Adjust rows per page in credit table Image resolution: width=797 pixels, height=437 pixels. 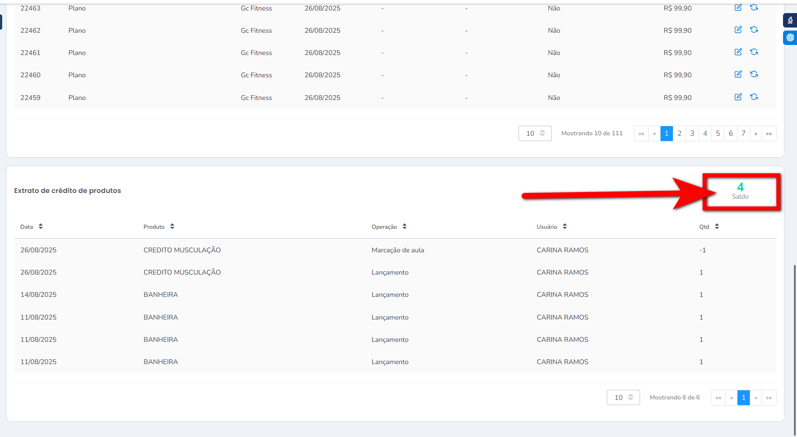[630, 397]
